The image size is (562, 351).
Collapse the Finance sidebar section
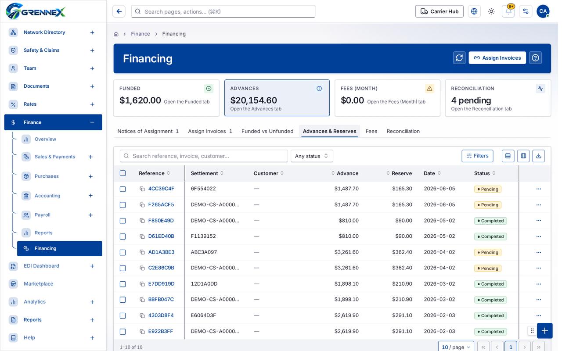[x=92, y=122]
